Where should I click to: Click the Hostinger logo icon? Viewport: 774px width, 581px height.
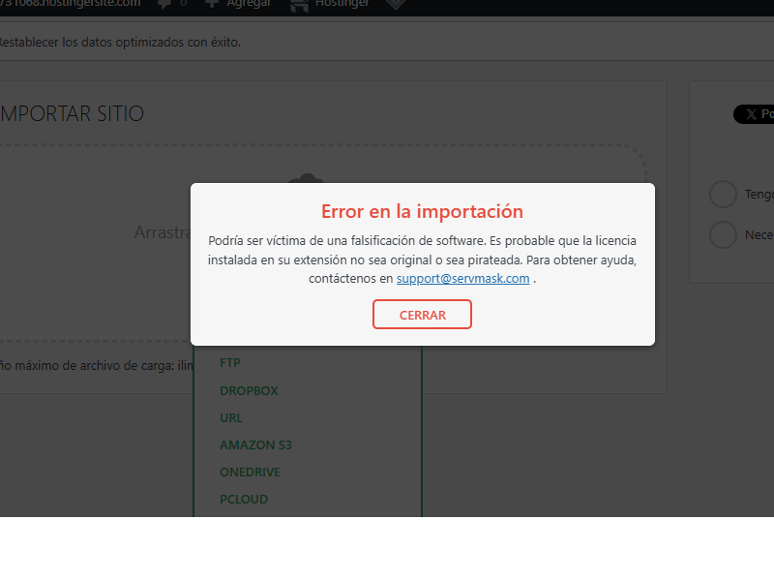(x=299, y=5)
